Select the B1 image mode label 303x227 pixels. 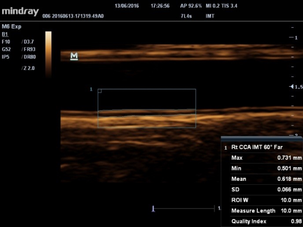click(x=5, y=34)
